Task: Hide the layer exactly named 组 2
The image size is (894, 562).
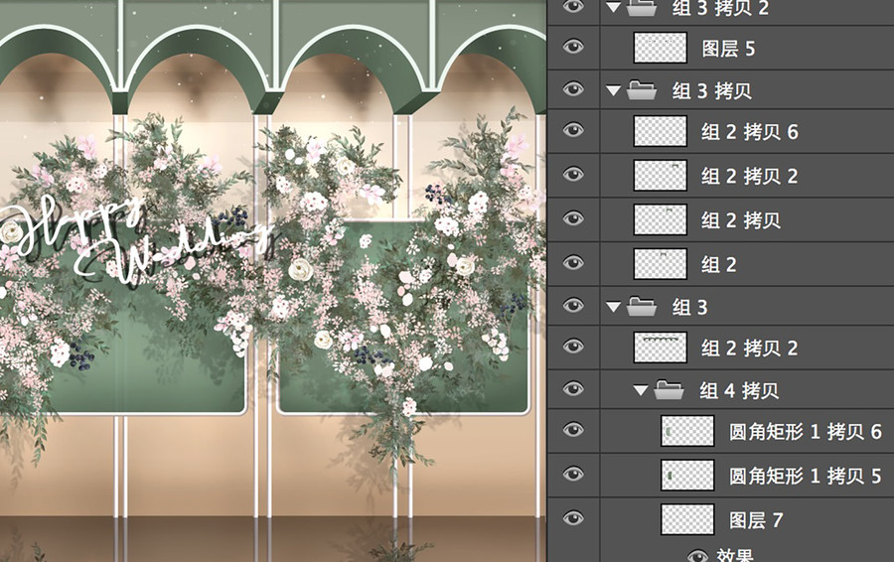Action: [573, 263]
